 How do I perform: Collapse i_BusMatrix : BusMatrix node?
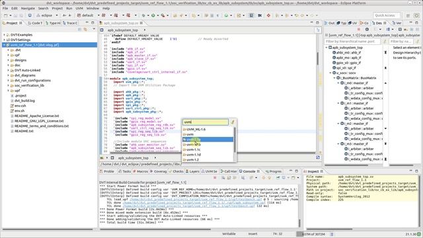pos(334,78)
